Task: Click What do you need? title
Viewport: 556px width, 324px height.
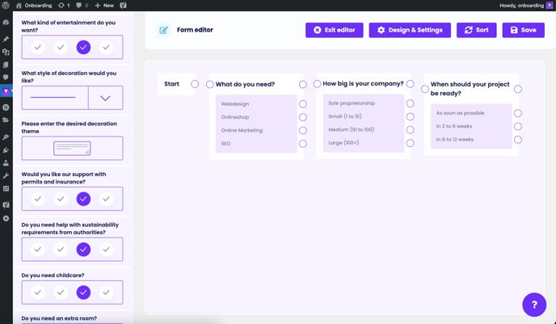Action: (245, 84)
